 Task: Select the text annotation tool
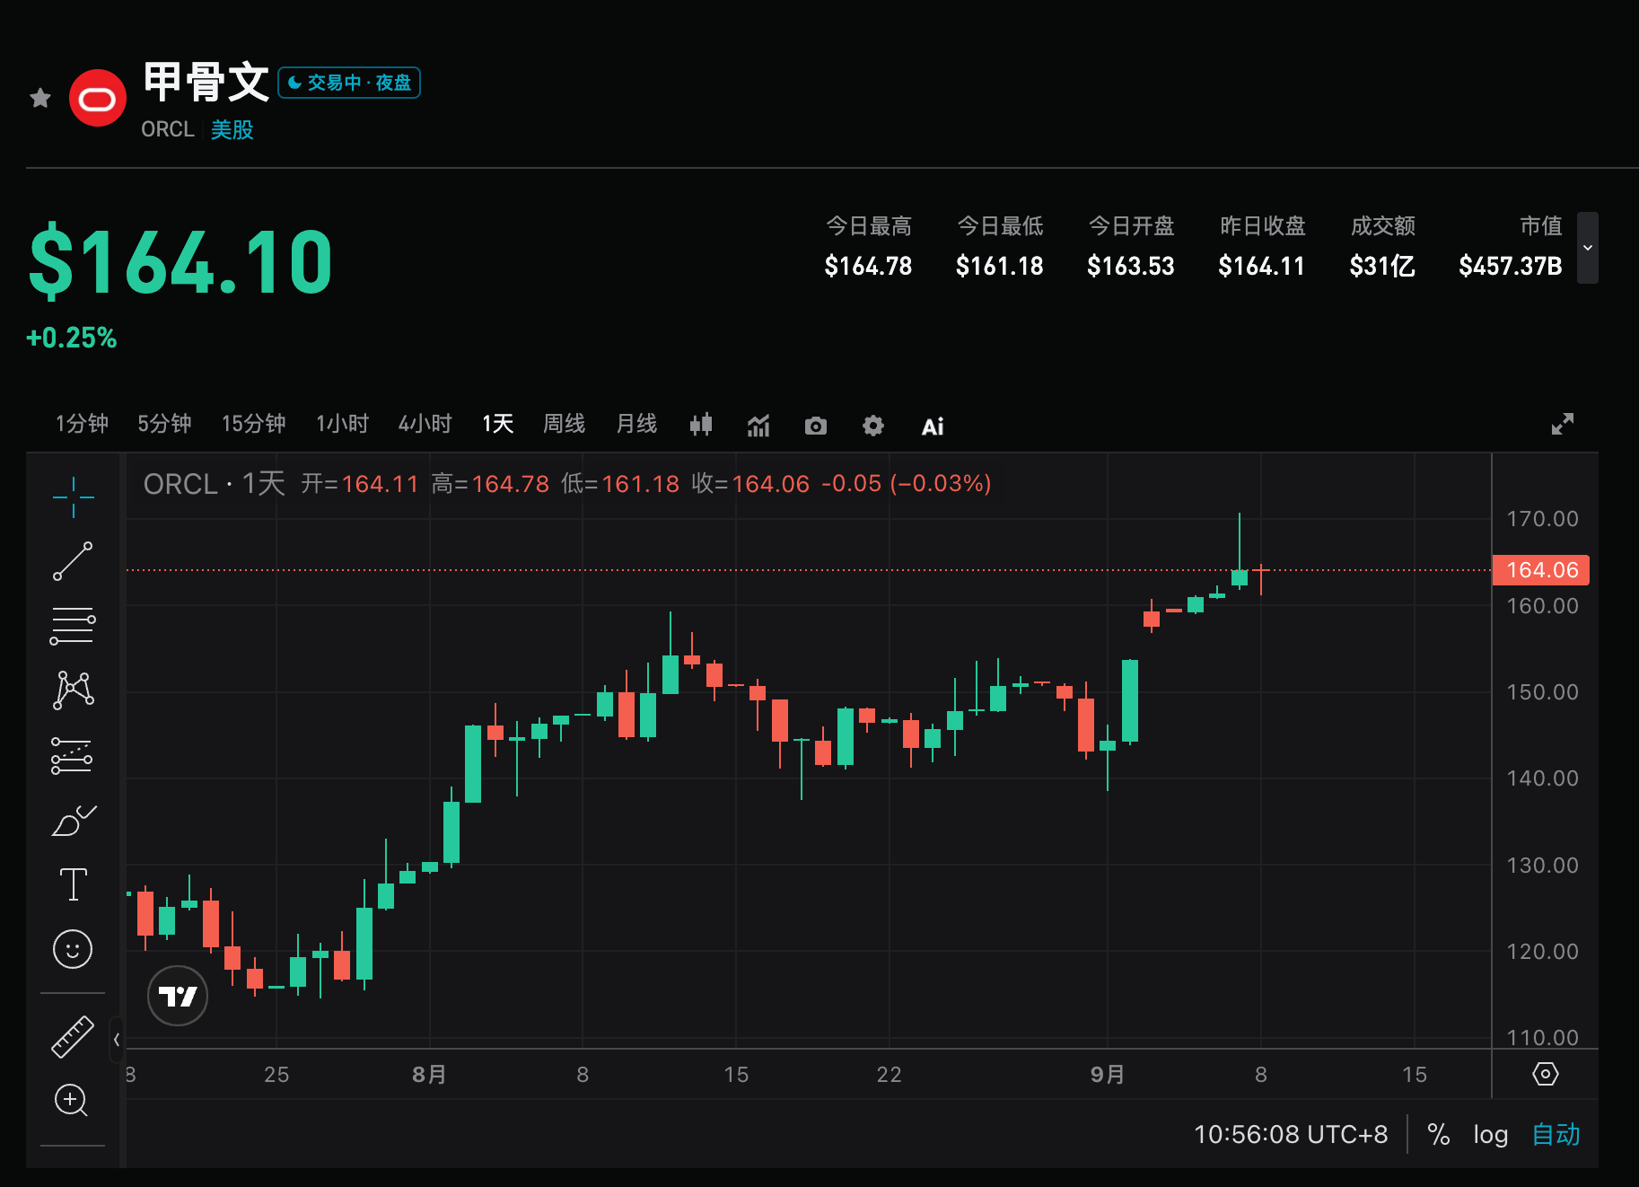73,884
